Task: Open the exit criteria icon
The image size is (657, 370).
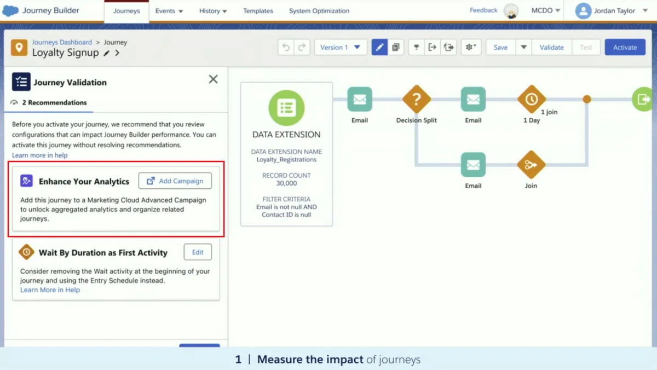Action: pyautogui.click(x=433, y=47)
